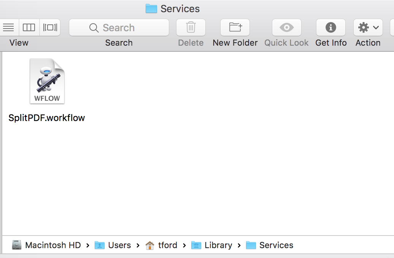Switch to column view
The width and height of the screenshot is (394, 258).
point(29,27)
